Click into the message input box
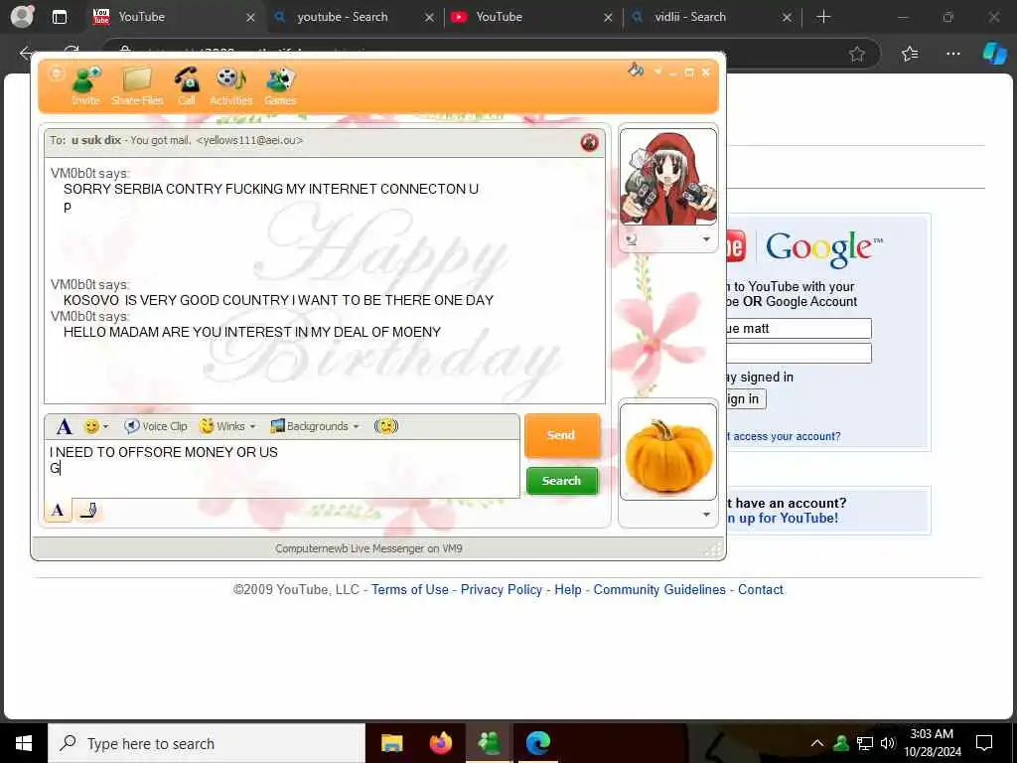 [282, 469]
